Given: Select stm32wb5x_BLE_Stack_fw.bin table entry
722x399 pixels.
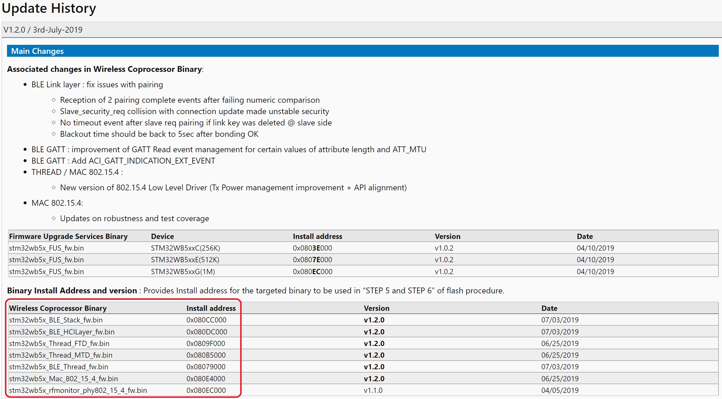Looking at the screenshot, I should click(56, 320).
